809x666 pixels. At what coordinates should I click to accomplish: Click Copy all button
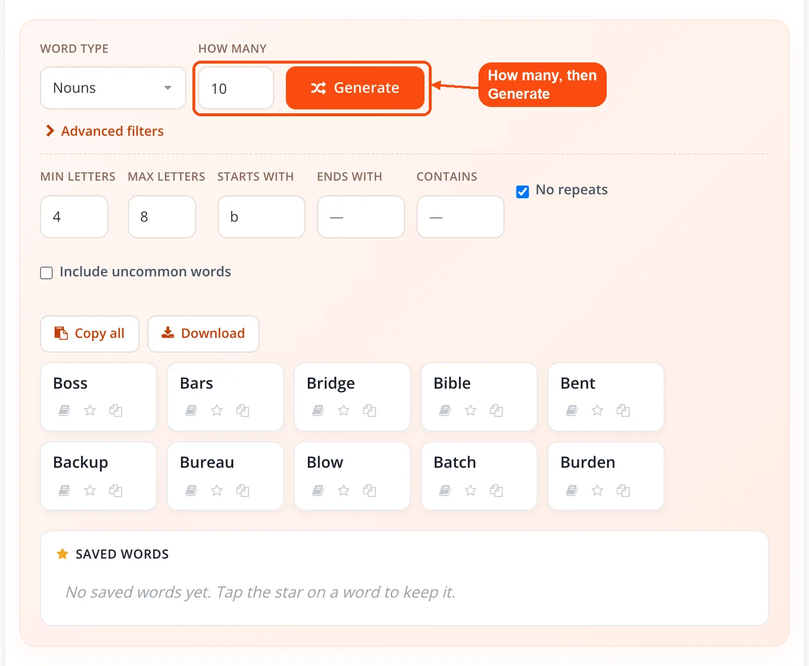click(x=90, y=334)
